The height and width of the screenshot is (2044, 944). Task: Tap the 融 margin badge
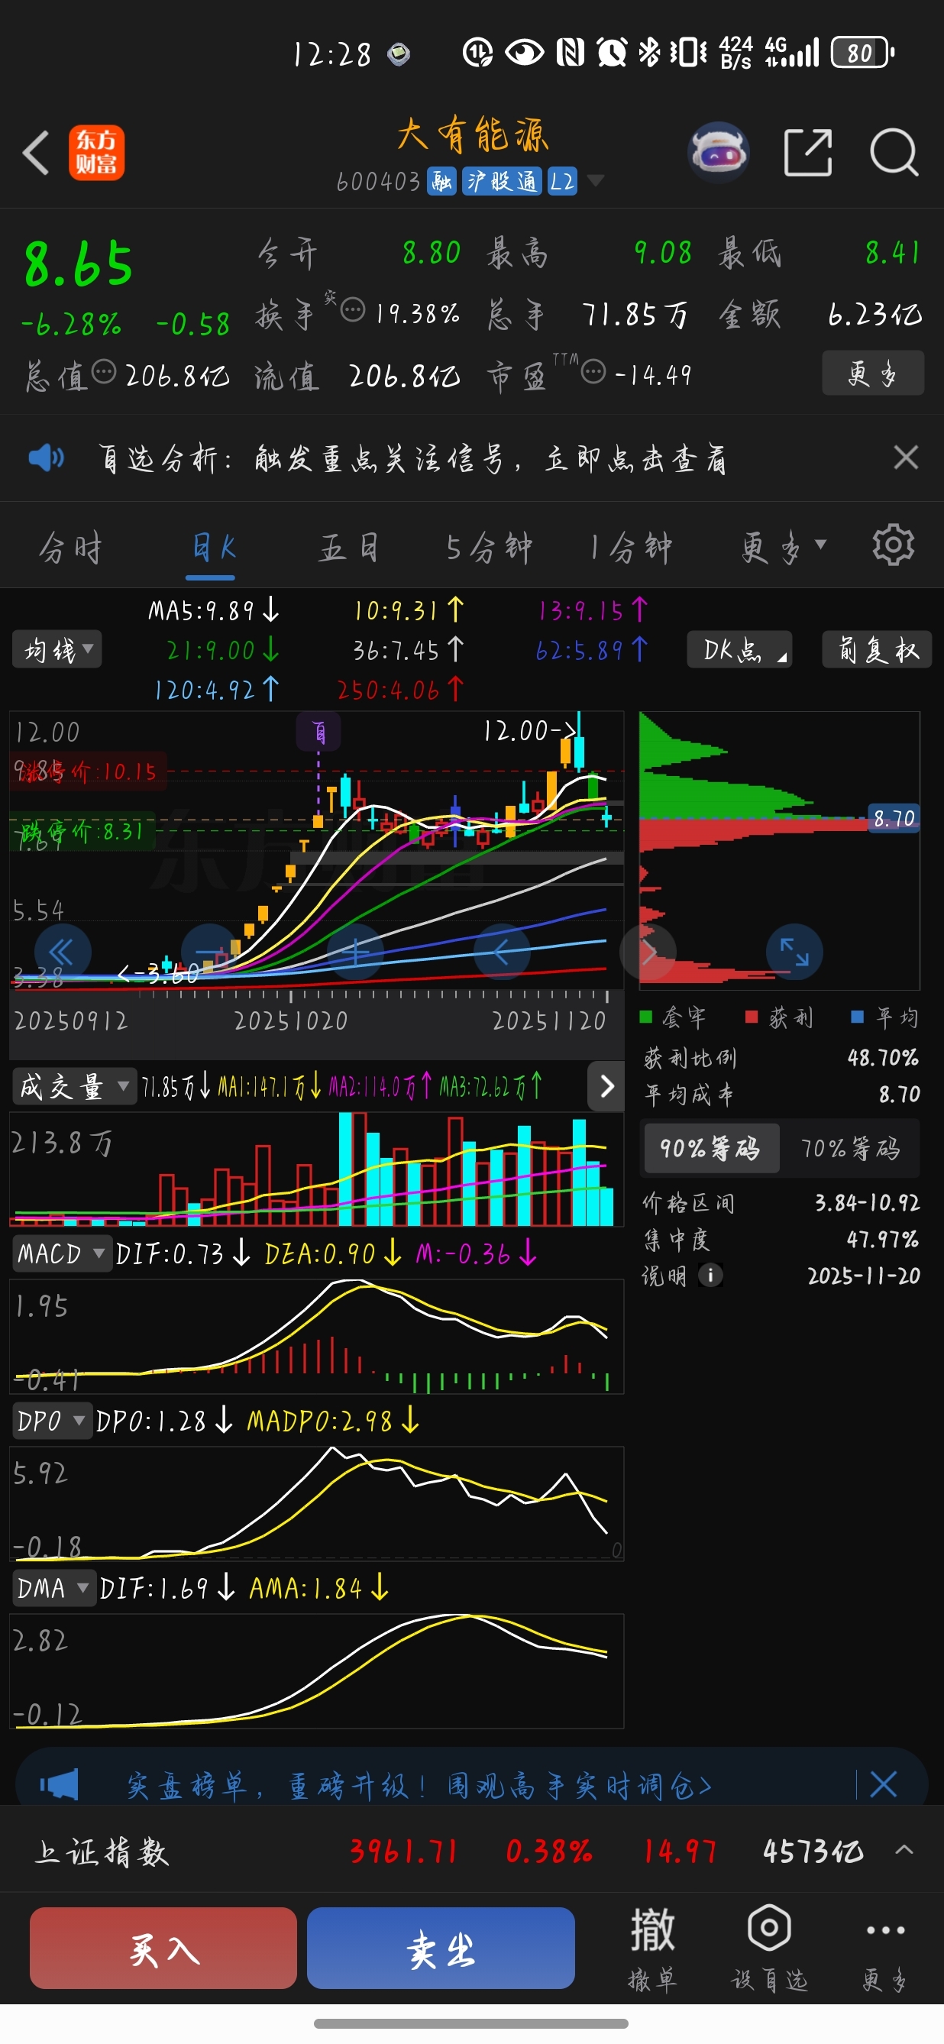click(x=441, y=181)
